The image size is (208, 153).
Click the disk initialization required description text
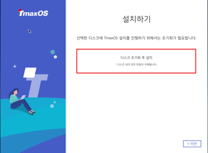[x=136, y=38]
